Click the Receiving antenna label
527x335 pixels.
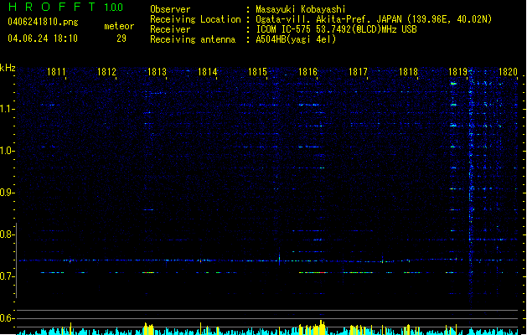(x=193, y=39)
